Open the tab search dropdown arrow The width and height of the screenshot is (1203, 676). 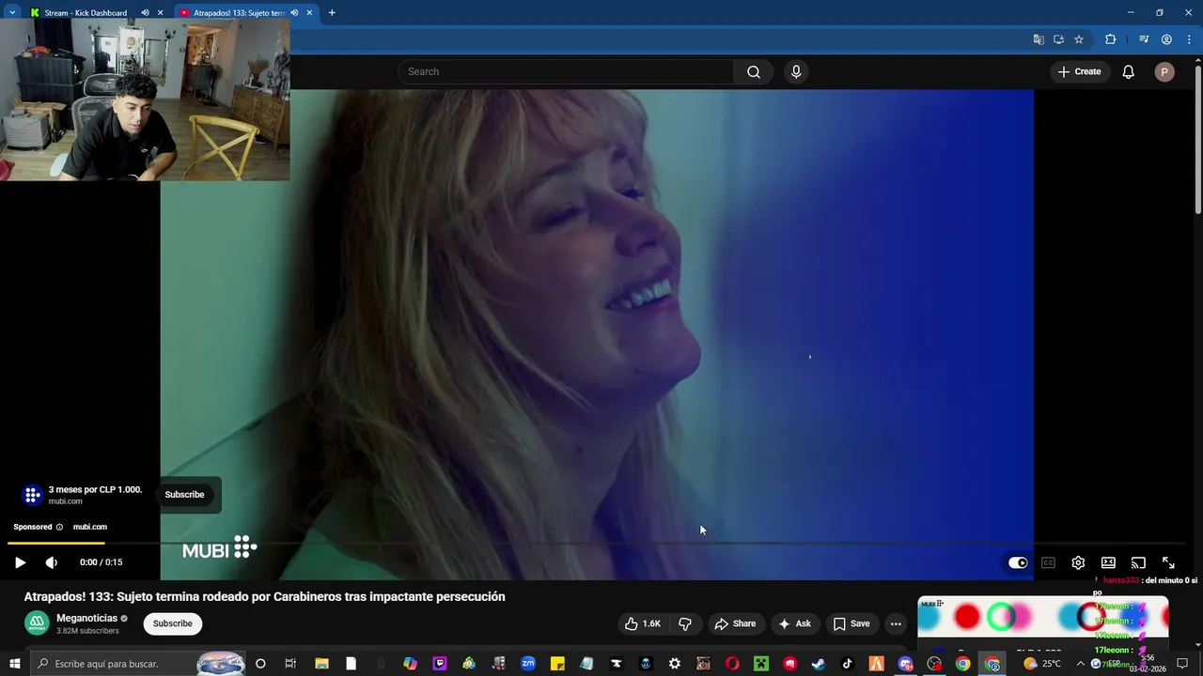(x=12, y=13)
